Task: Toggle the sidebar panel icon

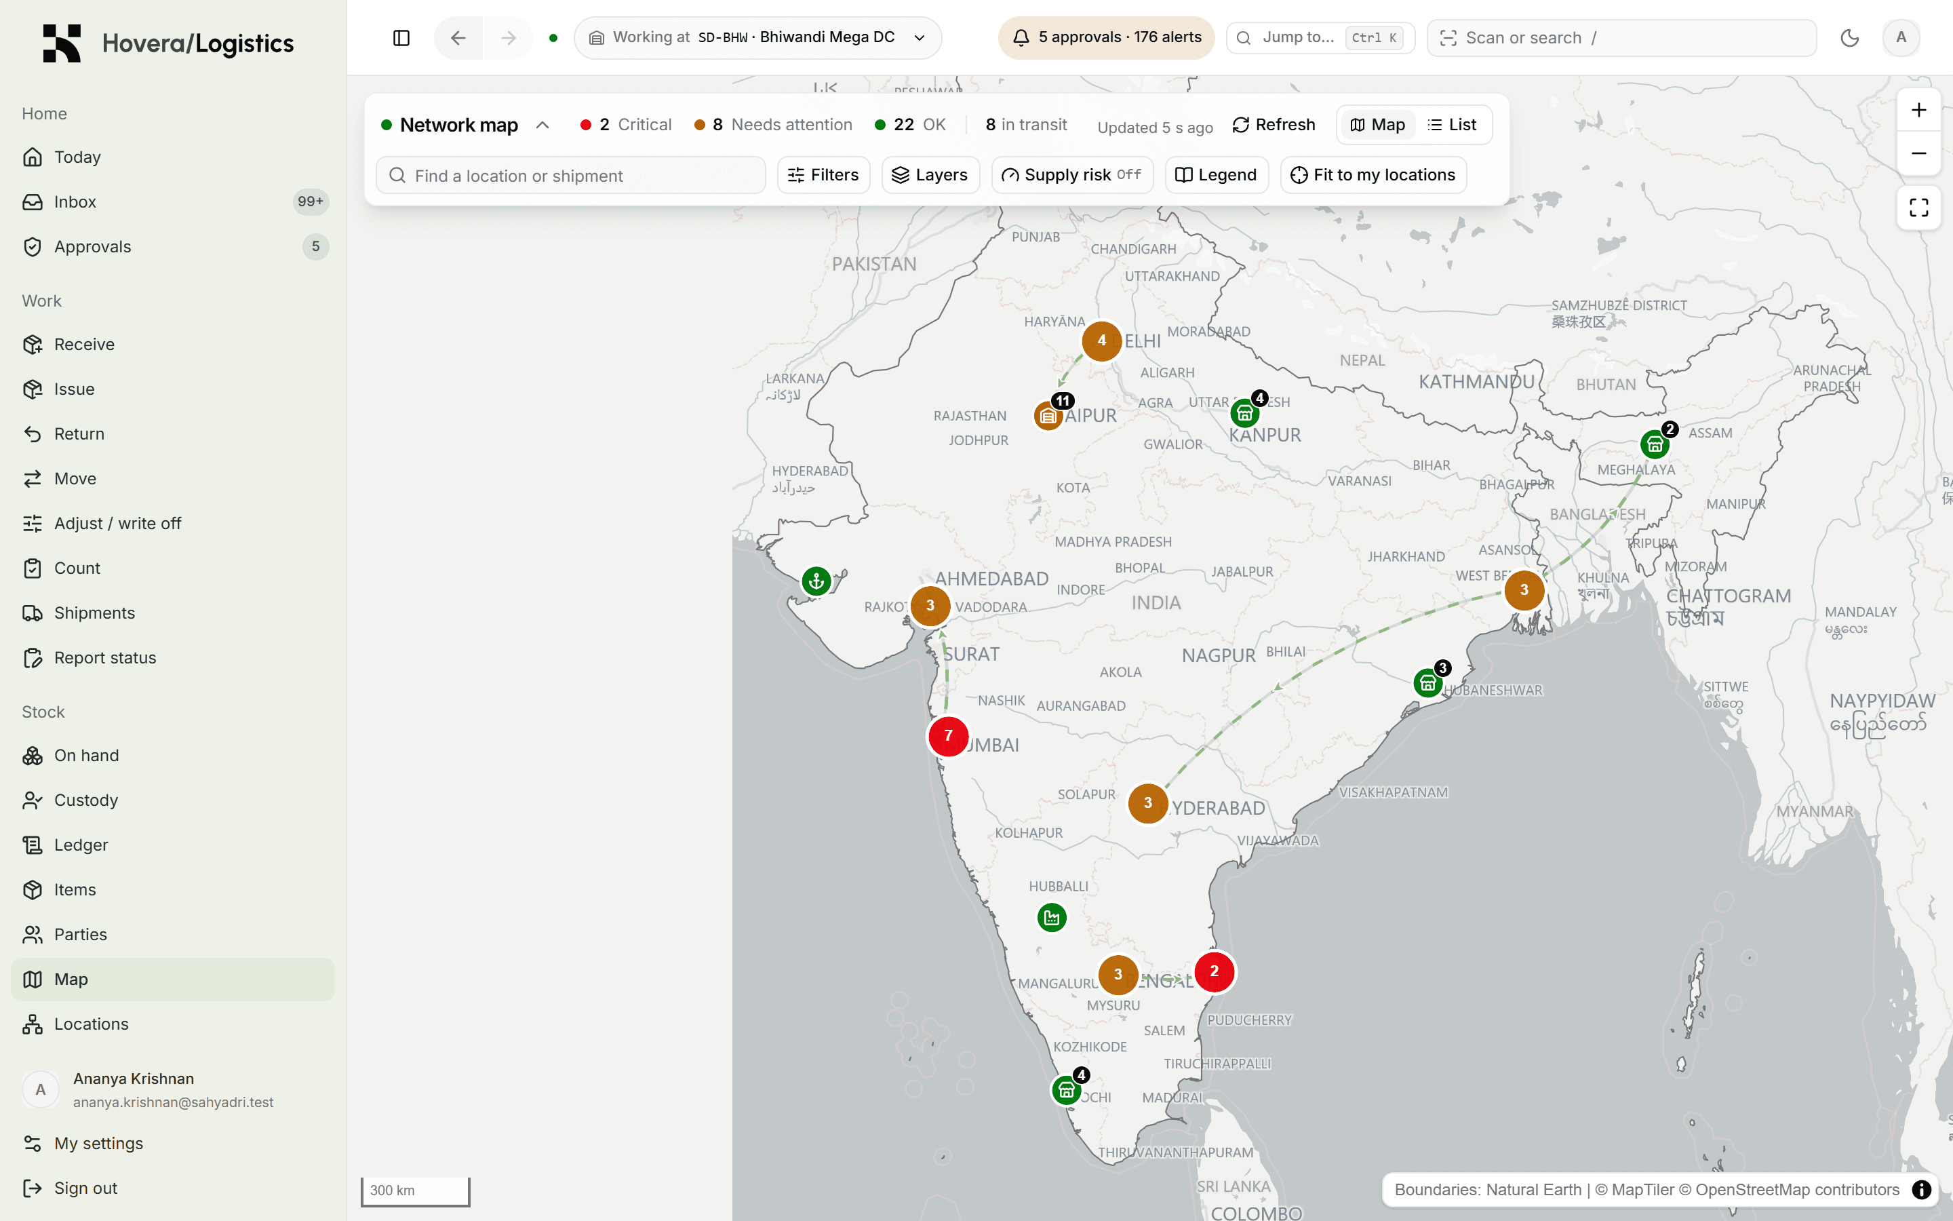Action: (x=401, y=38)
